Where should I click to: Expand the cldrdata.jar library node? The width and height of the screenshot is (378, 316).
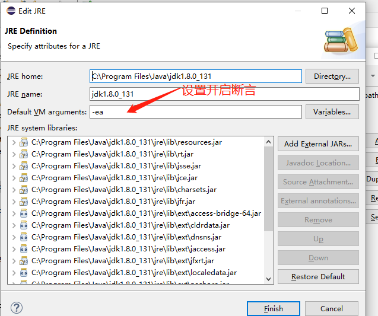click(14, 225)
